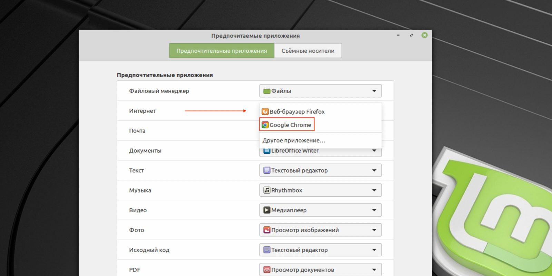This screenshot has height=276, width=552.
Task: Click the Предпочтительные приложения section heading
Action: [165, 75]
